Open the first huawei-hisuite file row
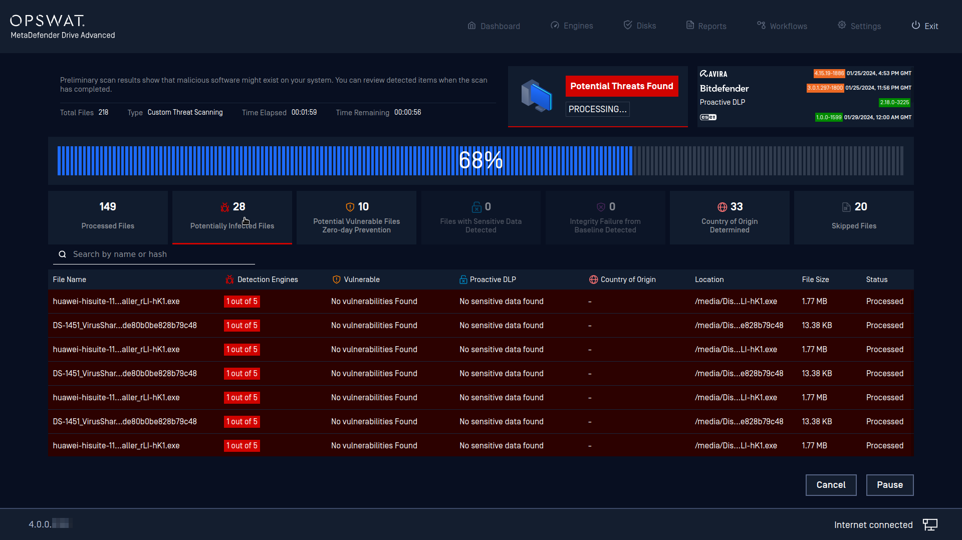Screen dimensions: 962x540 pyautogui.click(x=481, y=302)
